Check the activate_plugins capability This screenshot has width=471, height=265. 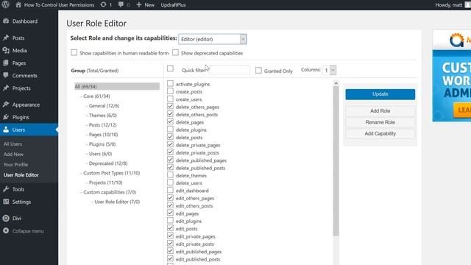(170, 83)
